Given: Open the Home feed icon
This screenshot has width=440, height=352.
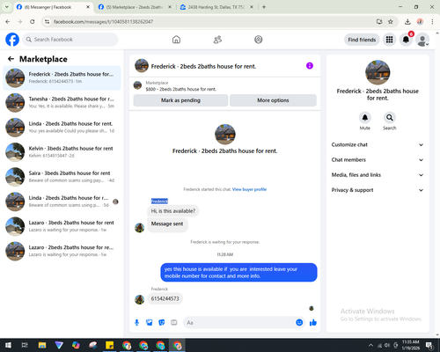Looking at the screenshot, I should click(x=176, y=40).
